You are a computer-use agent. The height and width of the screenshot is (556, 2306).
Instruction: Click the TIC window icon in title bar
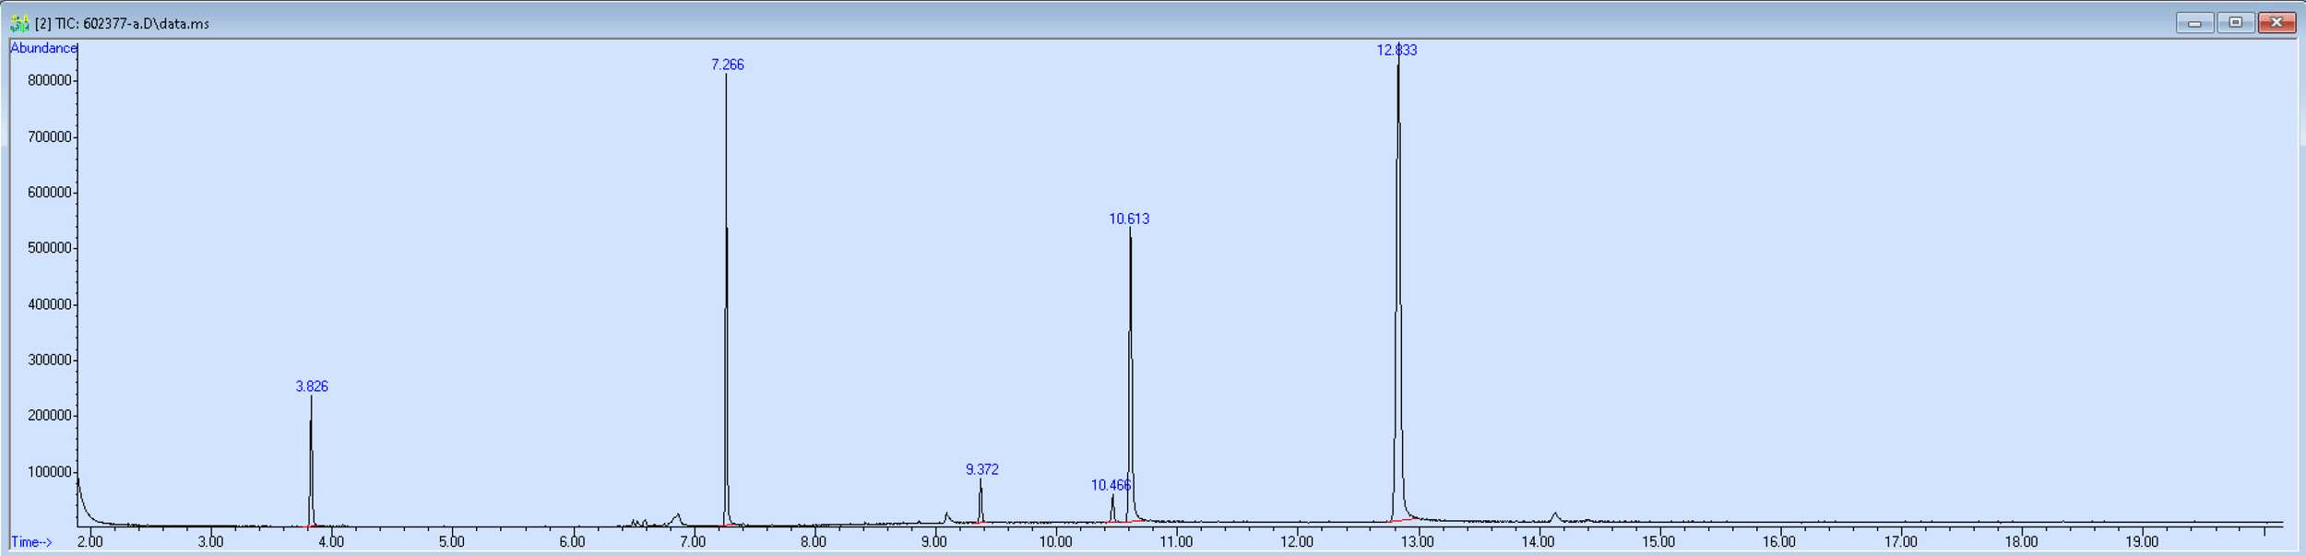(x=19, y=23)
